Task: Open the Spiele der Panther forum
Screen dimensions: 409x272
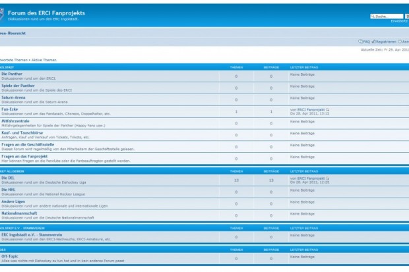Action: pyautogui.click(x=18, y=86)
